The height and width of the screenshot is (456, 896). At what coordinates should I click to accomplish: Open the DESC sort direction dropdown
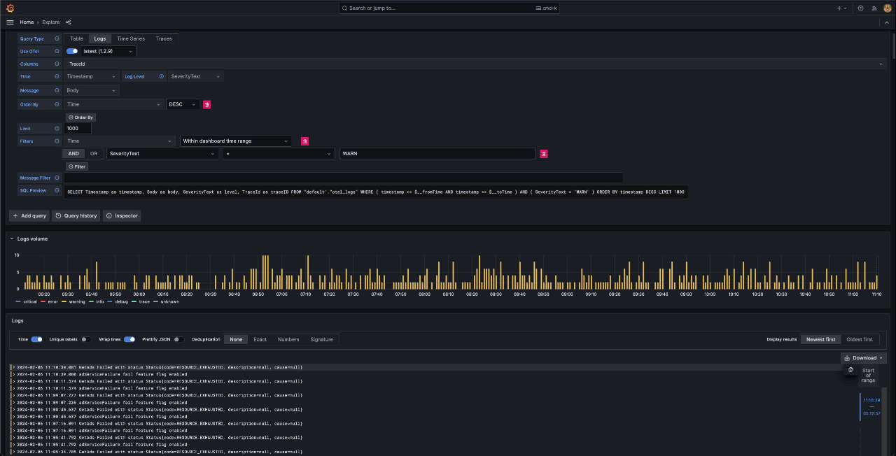[x=183, y=104]
